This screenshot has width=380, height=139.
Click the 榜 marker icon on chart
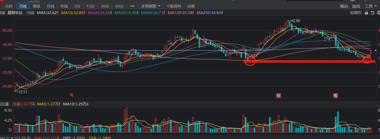(x=335, y=96)
